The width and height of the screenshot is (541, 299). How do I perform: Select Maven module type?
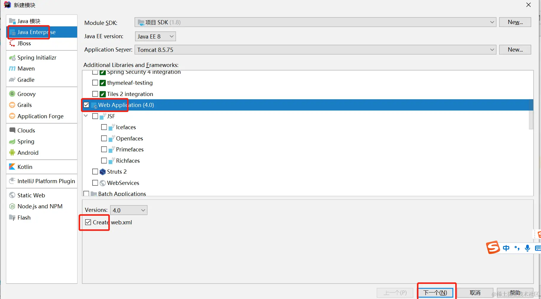coord(42,69)
